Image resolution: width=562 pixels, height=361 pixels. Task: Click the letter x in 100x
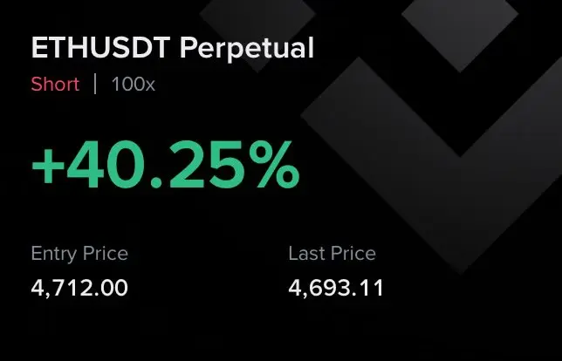point(148,86)
